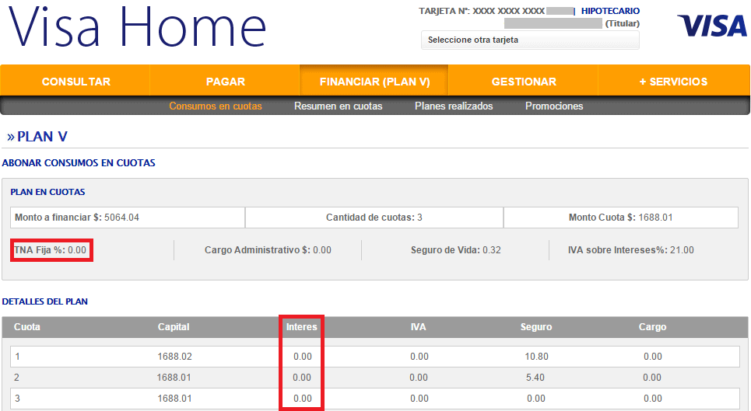This screenshot has width=751, height=411.
Task: Open the PAGAR menu
Action: (225, 82)
